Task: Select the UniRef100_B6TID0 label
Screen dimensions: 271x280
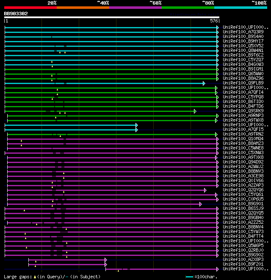Action: (x=243, y=101)
